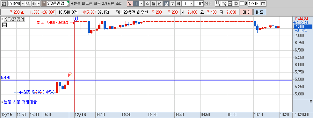Open the stock code 071970 history dropdown

23,3
